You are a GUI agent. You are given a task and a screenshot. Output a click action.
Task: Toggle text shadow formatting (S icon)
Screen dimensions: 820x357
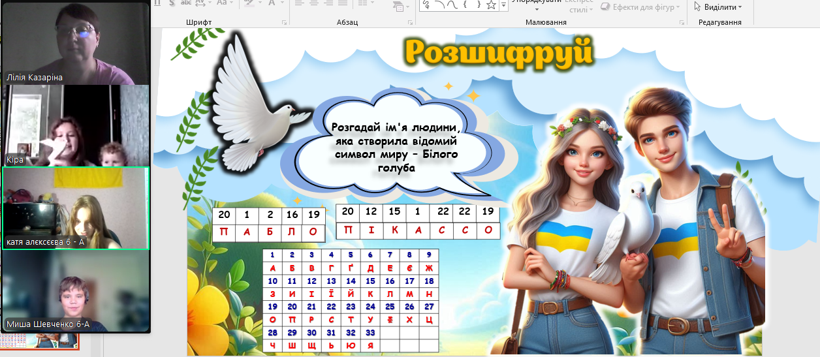pyautogui.click(x=171, y=3)
